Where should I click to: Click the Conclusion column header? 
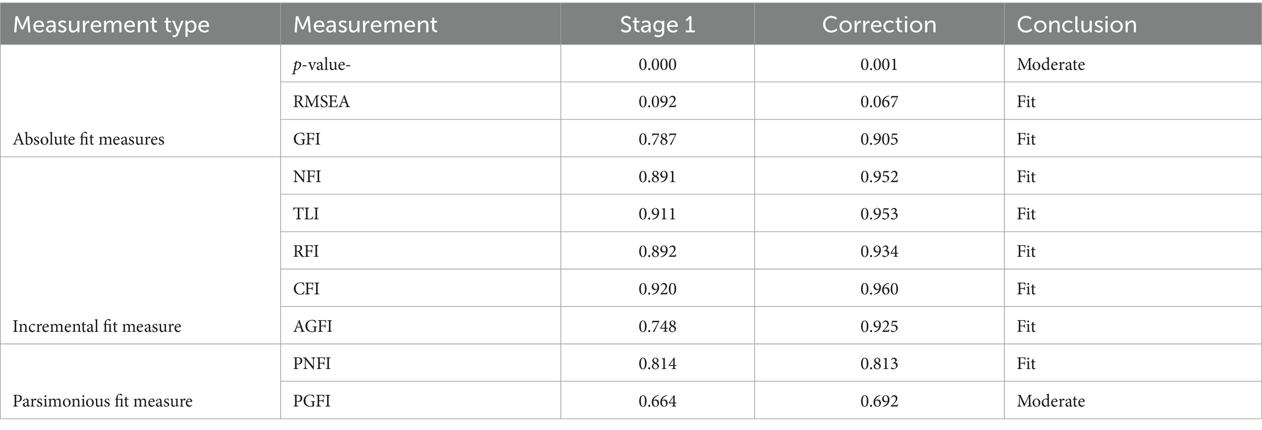pyautogui.click(x=1076, y=24)
